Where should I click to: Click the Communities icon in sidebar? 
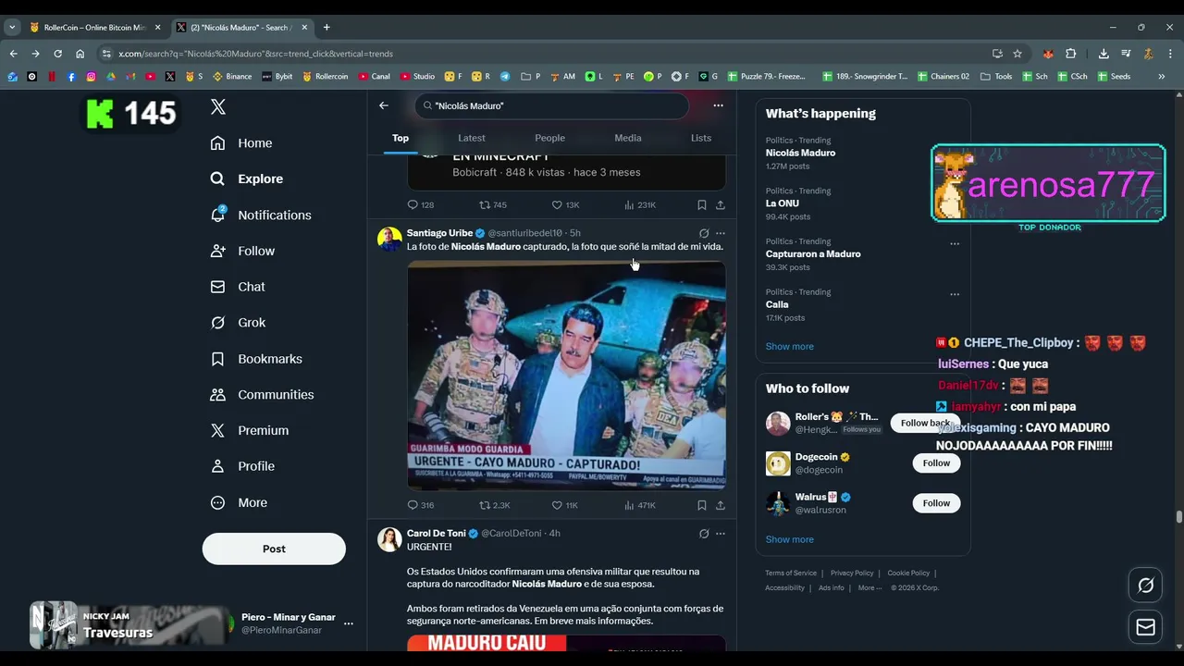[x=217, y=395]
